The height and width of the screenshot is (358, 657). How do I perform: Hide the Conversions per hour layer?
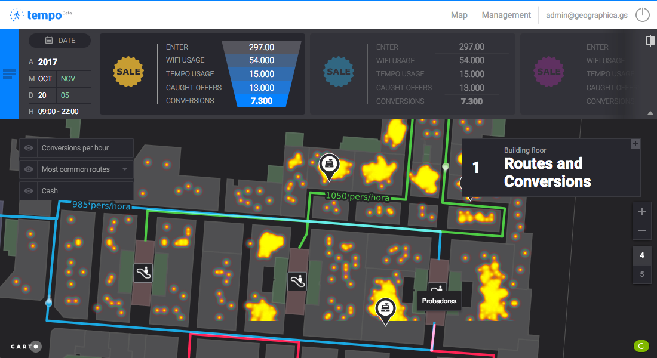click(28, 148)
